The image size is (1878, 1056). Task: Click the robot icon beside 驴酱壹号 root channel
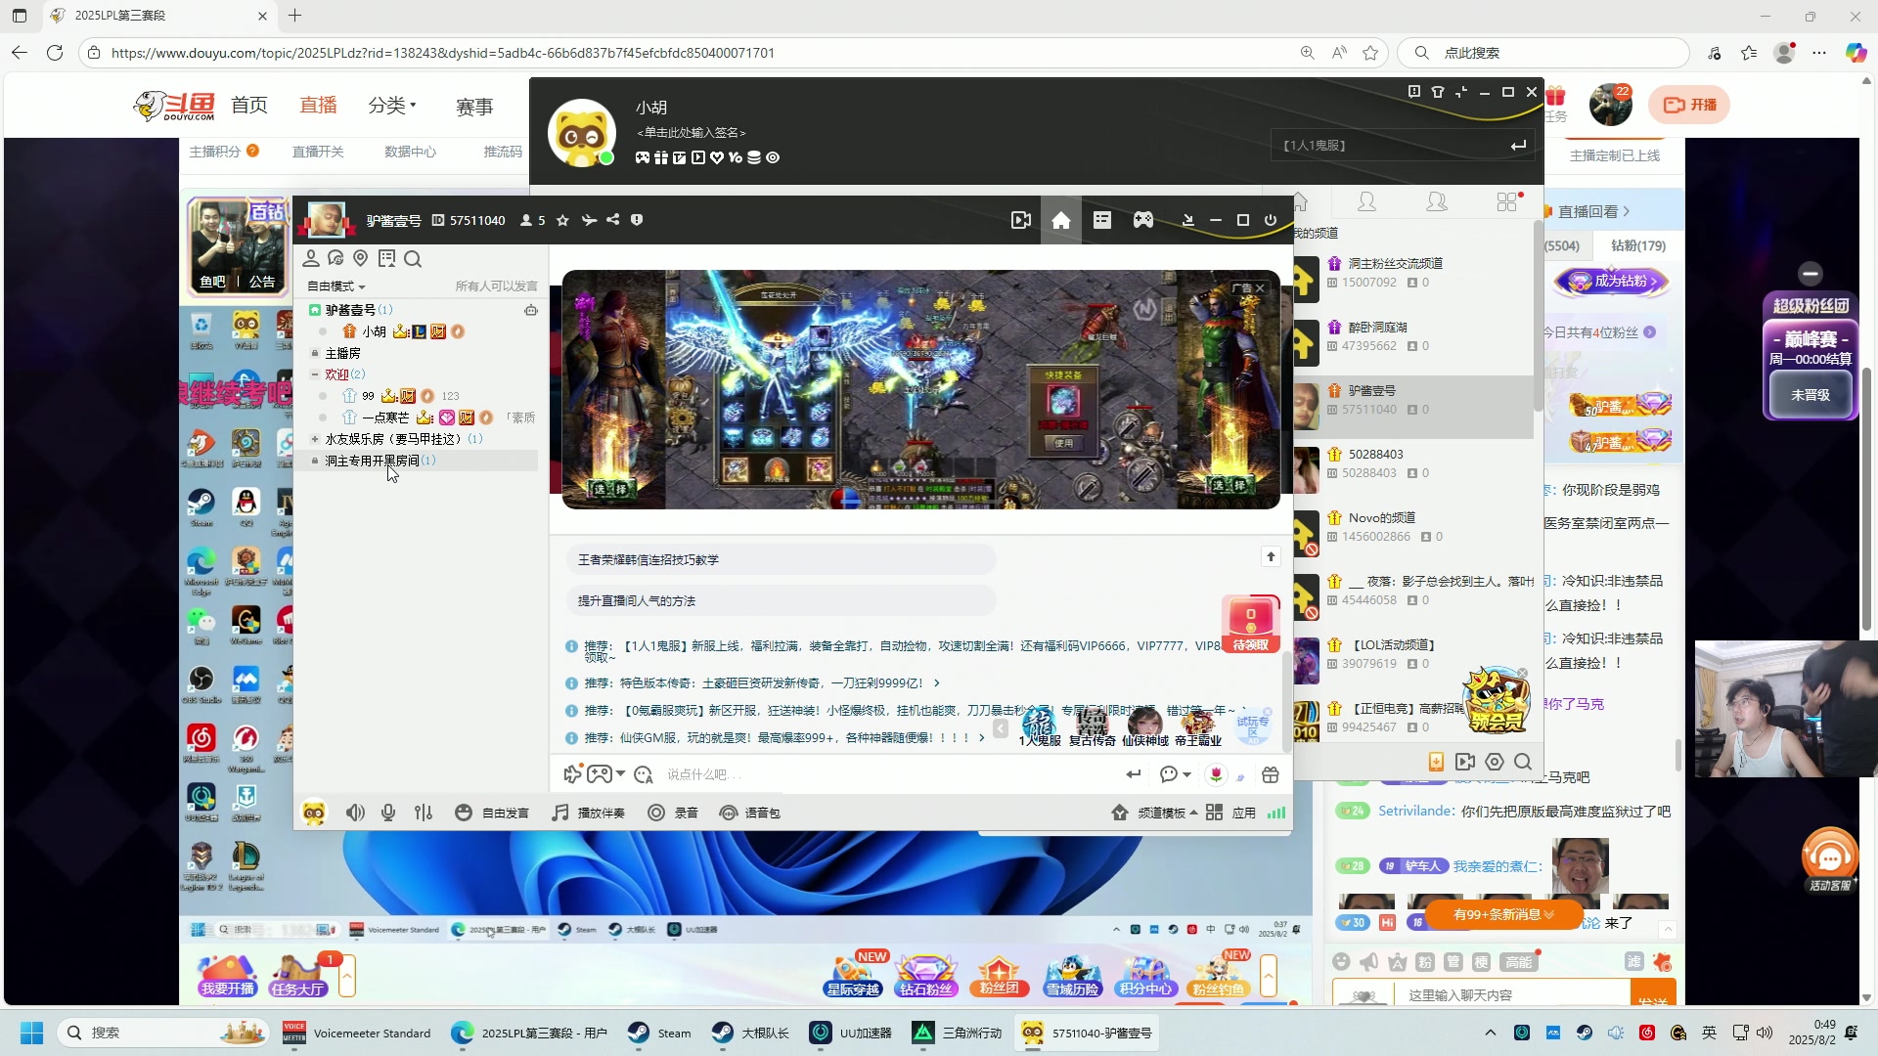point(531,310)
